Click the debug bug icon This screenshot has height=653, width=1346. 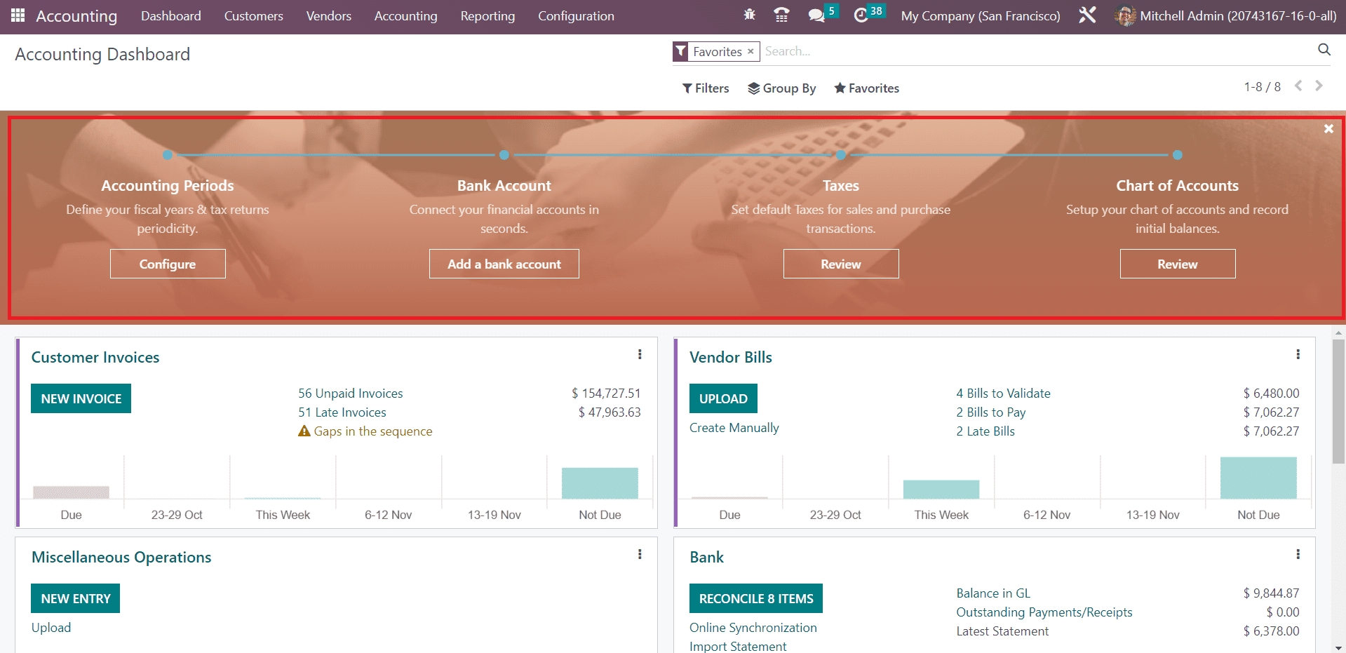[x=749, y=15]
